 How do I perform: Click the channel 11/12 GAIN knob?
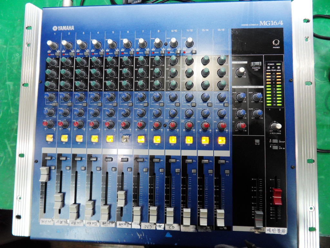pyautogui.click(x=189, y=43)
